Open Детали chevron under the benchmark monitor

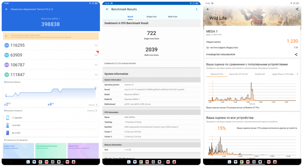click(96, 105)
